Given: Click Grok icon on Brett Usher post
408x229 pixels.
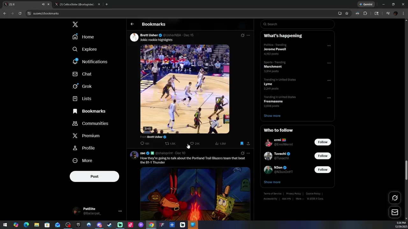Looking at the screenshot, I should 243,35.
